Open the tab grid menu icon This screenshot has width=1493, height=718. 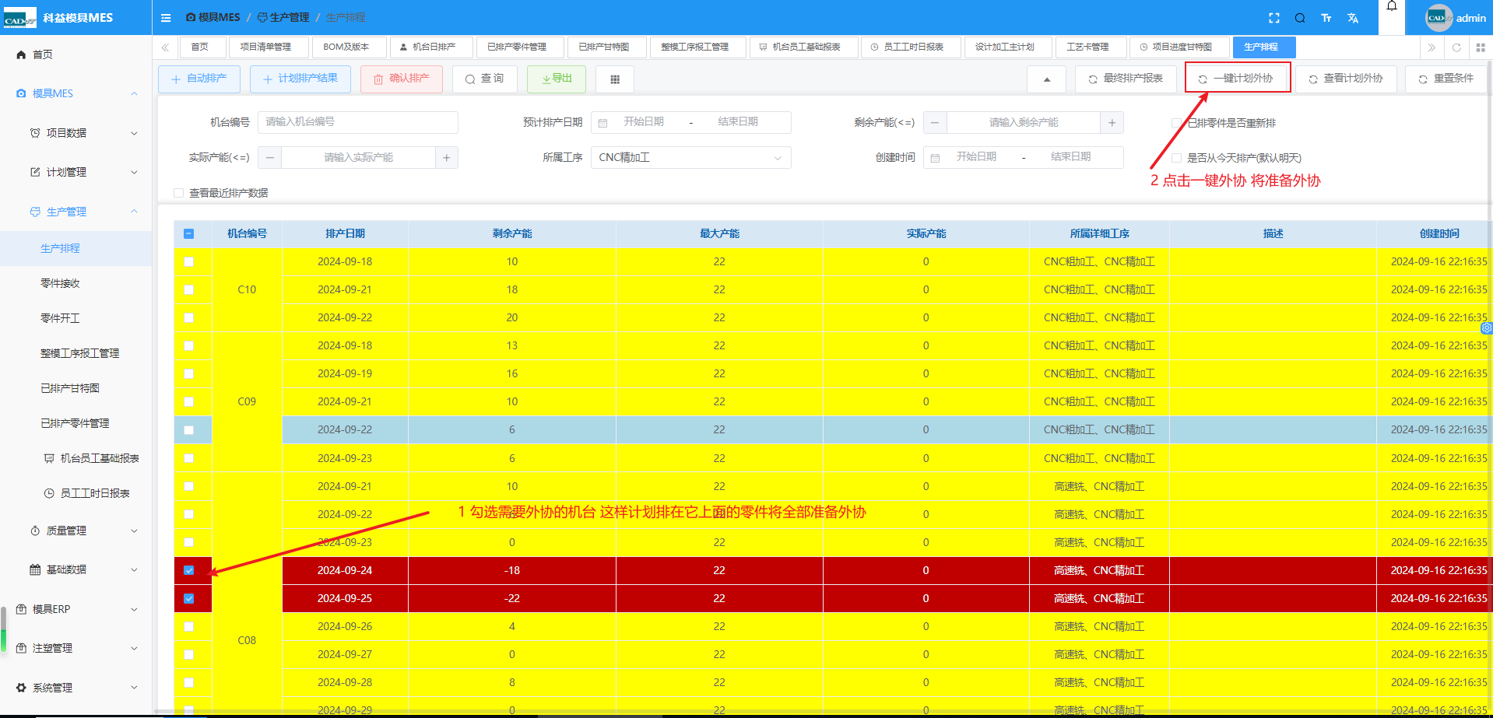(x=1481, y=47)
